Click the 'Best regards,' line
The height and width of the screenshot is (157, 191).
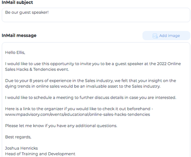click(x=18, y=137)
